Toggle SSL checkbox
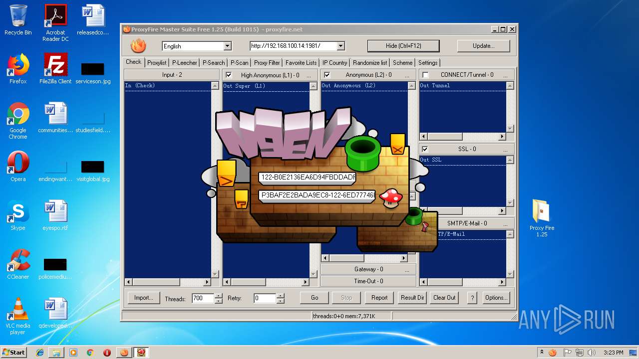Screen dimensions: 639x359 pyautogui.click(x=425, y=149)
